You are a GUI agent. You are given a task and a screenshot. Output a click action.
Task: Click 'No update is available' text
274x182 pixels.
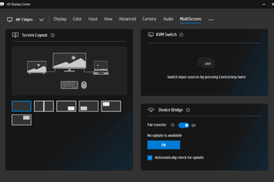(x=164, y=135)
